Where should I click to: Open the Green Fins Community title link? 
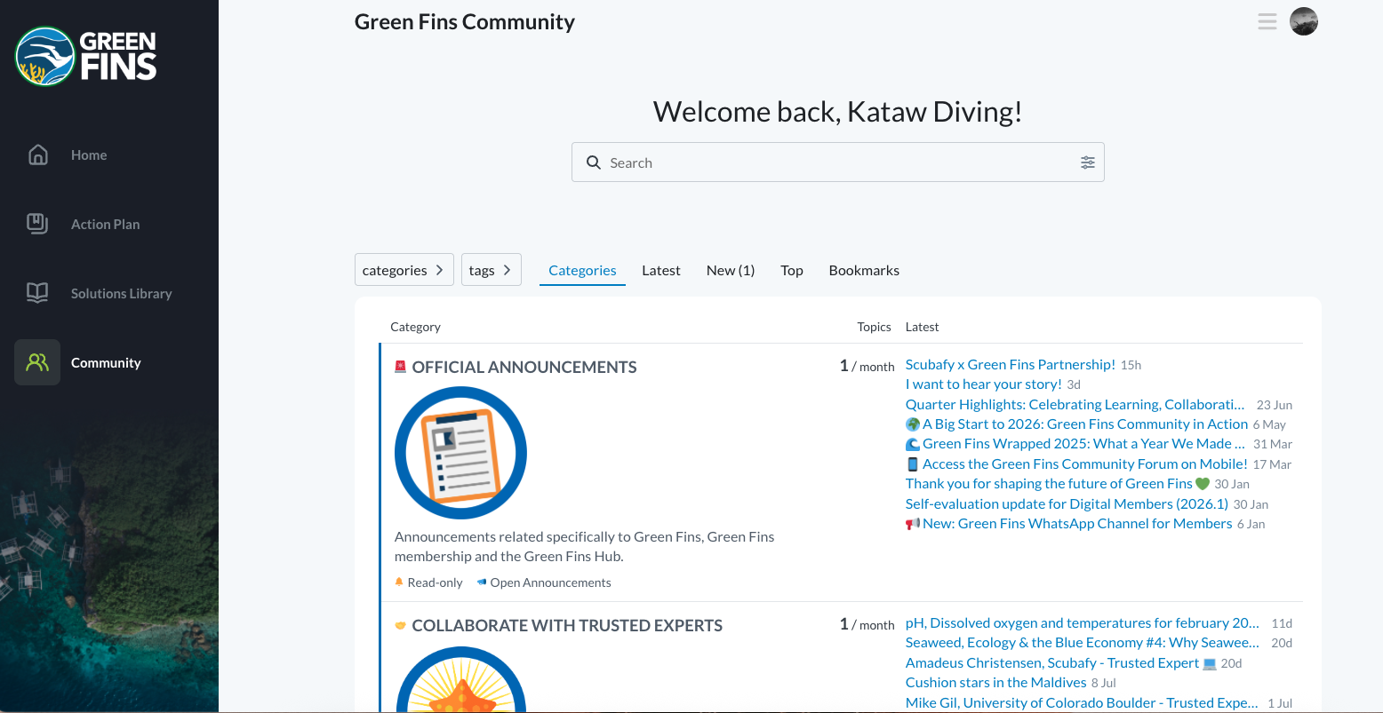pos(465,21)
